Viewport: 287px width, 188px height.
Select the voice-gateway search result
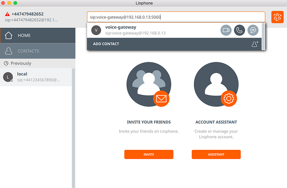(x=174, y=30)
